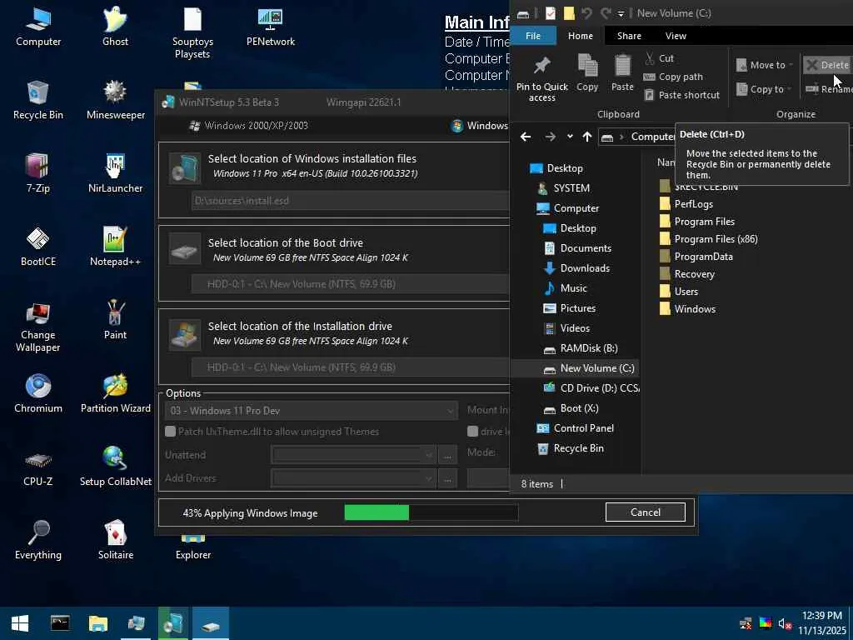Launch Paint from the desktop
Image resolution: width=853 pixels, height=640 pixels.
(x=115, y=321)
